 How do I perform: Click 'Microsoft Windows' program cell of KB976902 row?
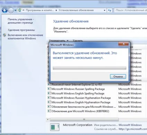(130, 111)
